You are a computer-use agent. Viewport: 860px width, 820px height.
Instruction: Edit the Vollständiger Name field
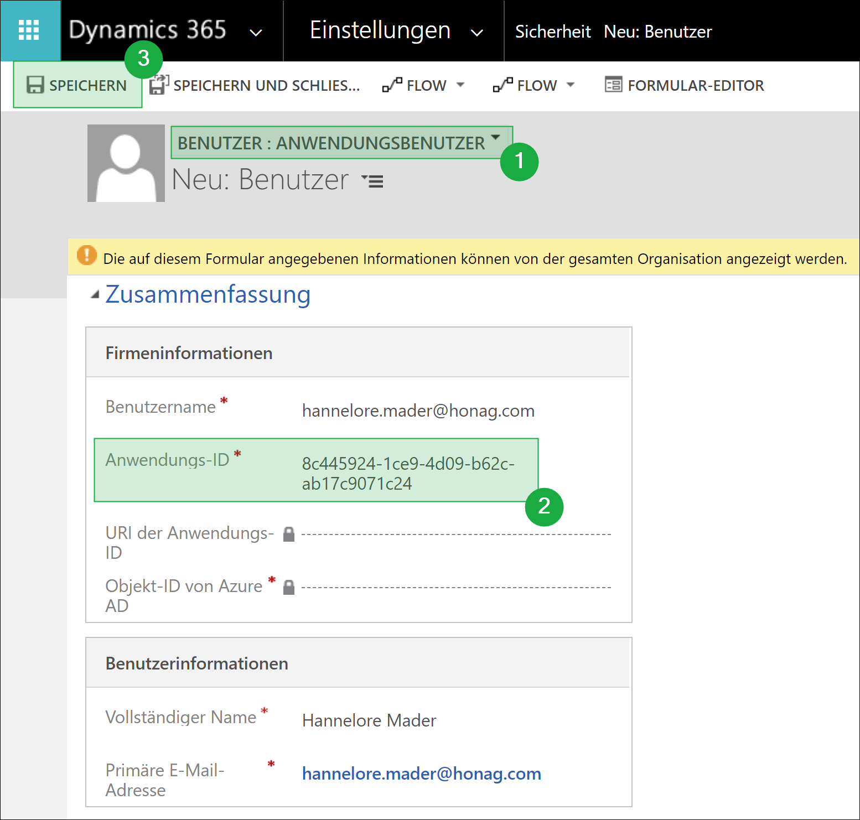pos(369,720)
